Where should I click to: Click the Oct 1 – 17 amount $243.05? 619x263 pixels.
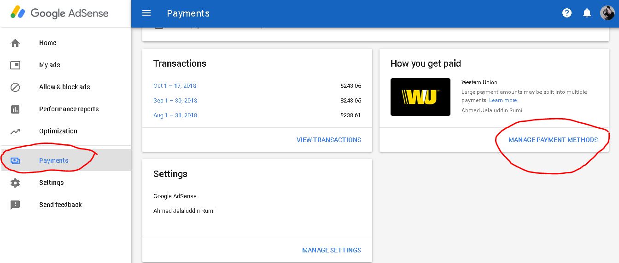pos(351,86)
